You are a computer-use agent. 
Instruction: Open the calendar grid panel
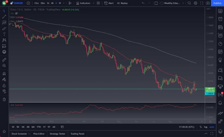220,52
